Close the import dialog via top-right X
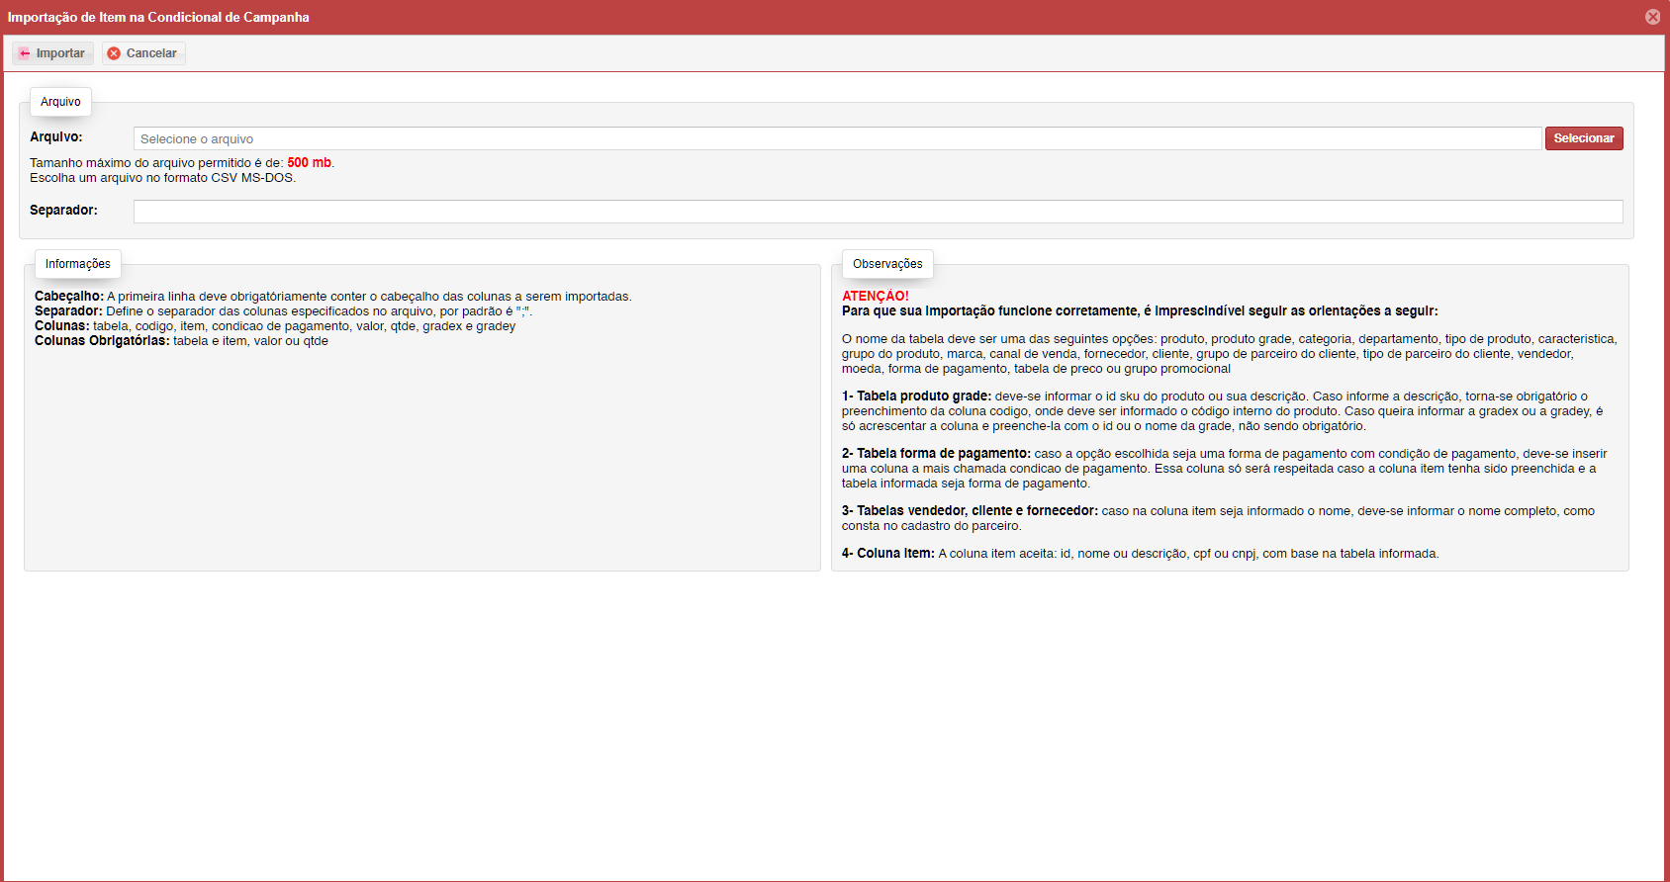Image resolution: width=1670 pixels, height=882 pixels. (x=1652, y=17)
